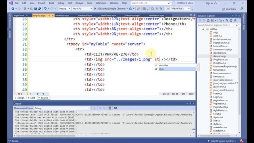This screenshot has width=254, height=143.
Task: Click the Search (Ctrl+Q) box
Action: pyautogui.click(x=151, y=3)
